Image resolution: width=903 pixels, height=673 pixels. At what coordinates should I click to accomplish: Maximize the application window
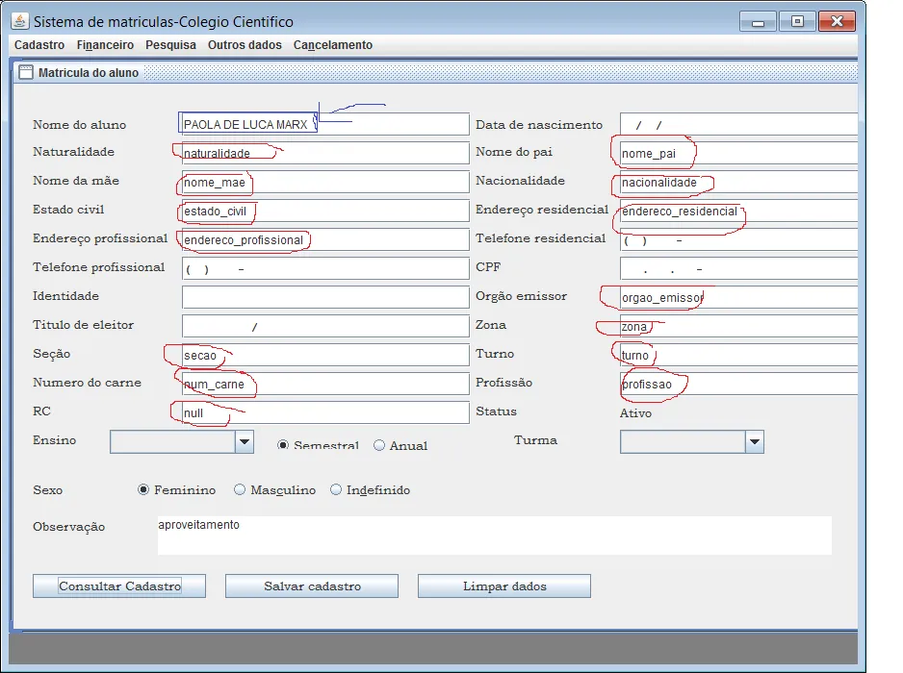pos(797,21)
